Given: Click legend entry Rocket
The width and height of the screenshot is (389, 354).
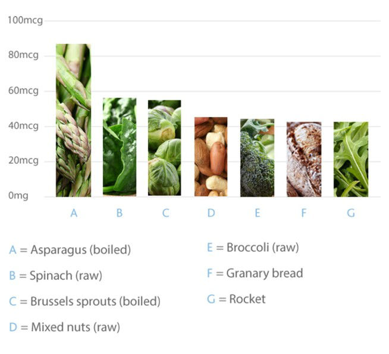Looking at the screenshot, I should (236, 299).
